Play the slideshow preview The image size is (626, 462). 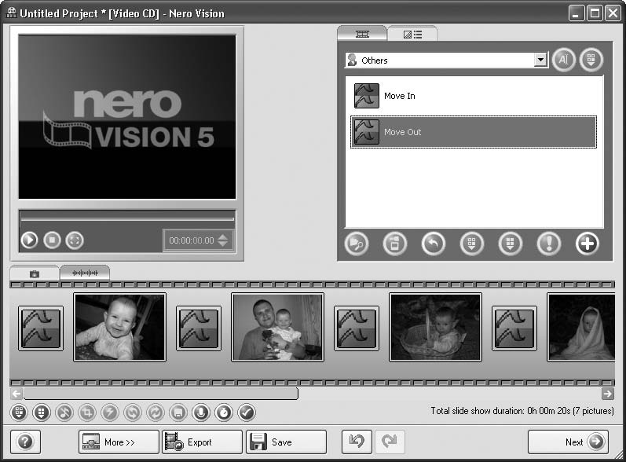tap(30, 240)
